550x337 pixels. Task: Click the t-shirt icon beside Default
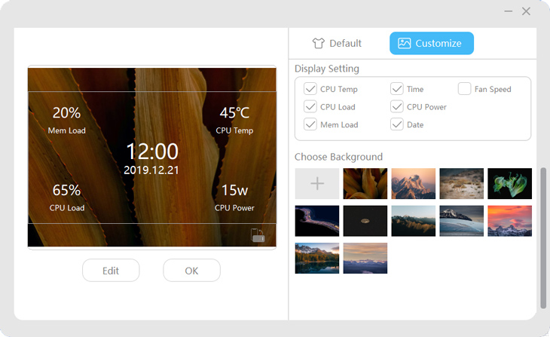319,43
